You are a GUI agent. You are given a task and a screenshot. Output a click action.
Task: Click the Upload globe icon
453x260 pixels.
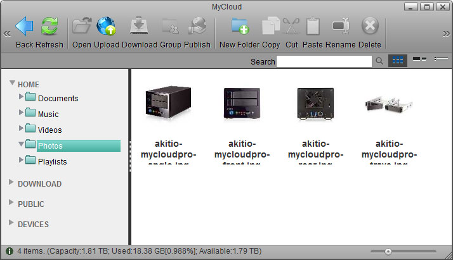106,27
